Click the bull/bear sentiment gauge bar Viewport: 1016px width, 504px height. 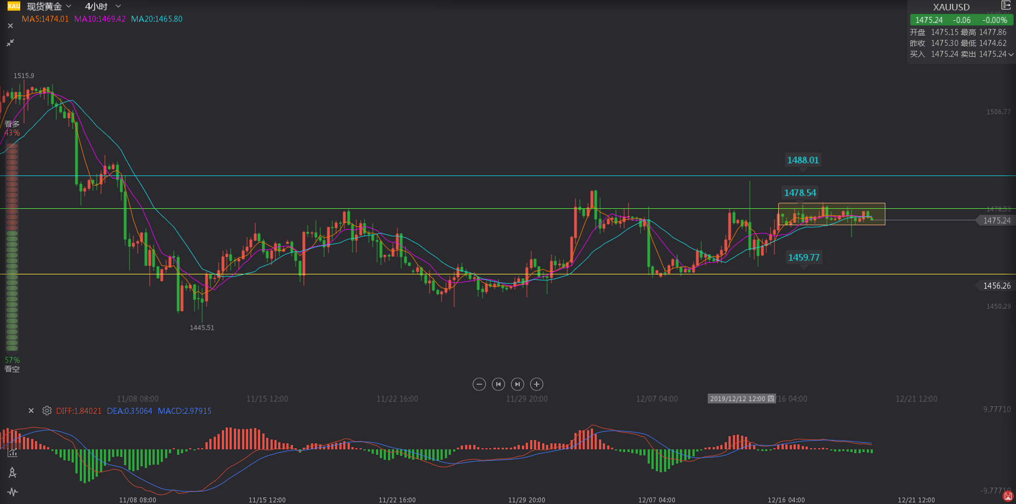tap(11, 246)
